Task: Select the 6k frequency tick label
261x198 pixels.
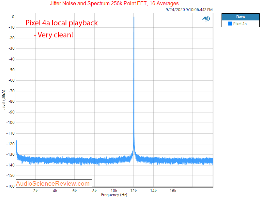Action: 75,191
